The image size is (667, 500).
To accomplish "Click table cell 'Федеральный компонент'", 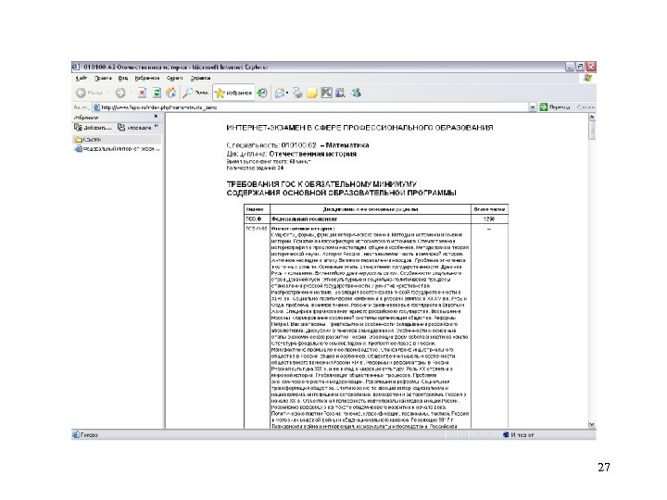I will tap(304, 219).
